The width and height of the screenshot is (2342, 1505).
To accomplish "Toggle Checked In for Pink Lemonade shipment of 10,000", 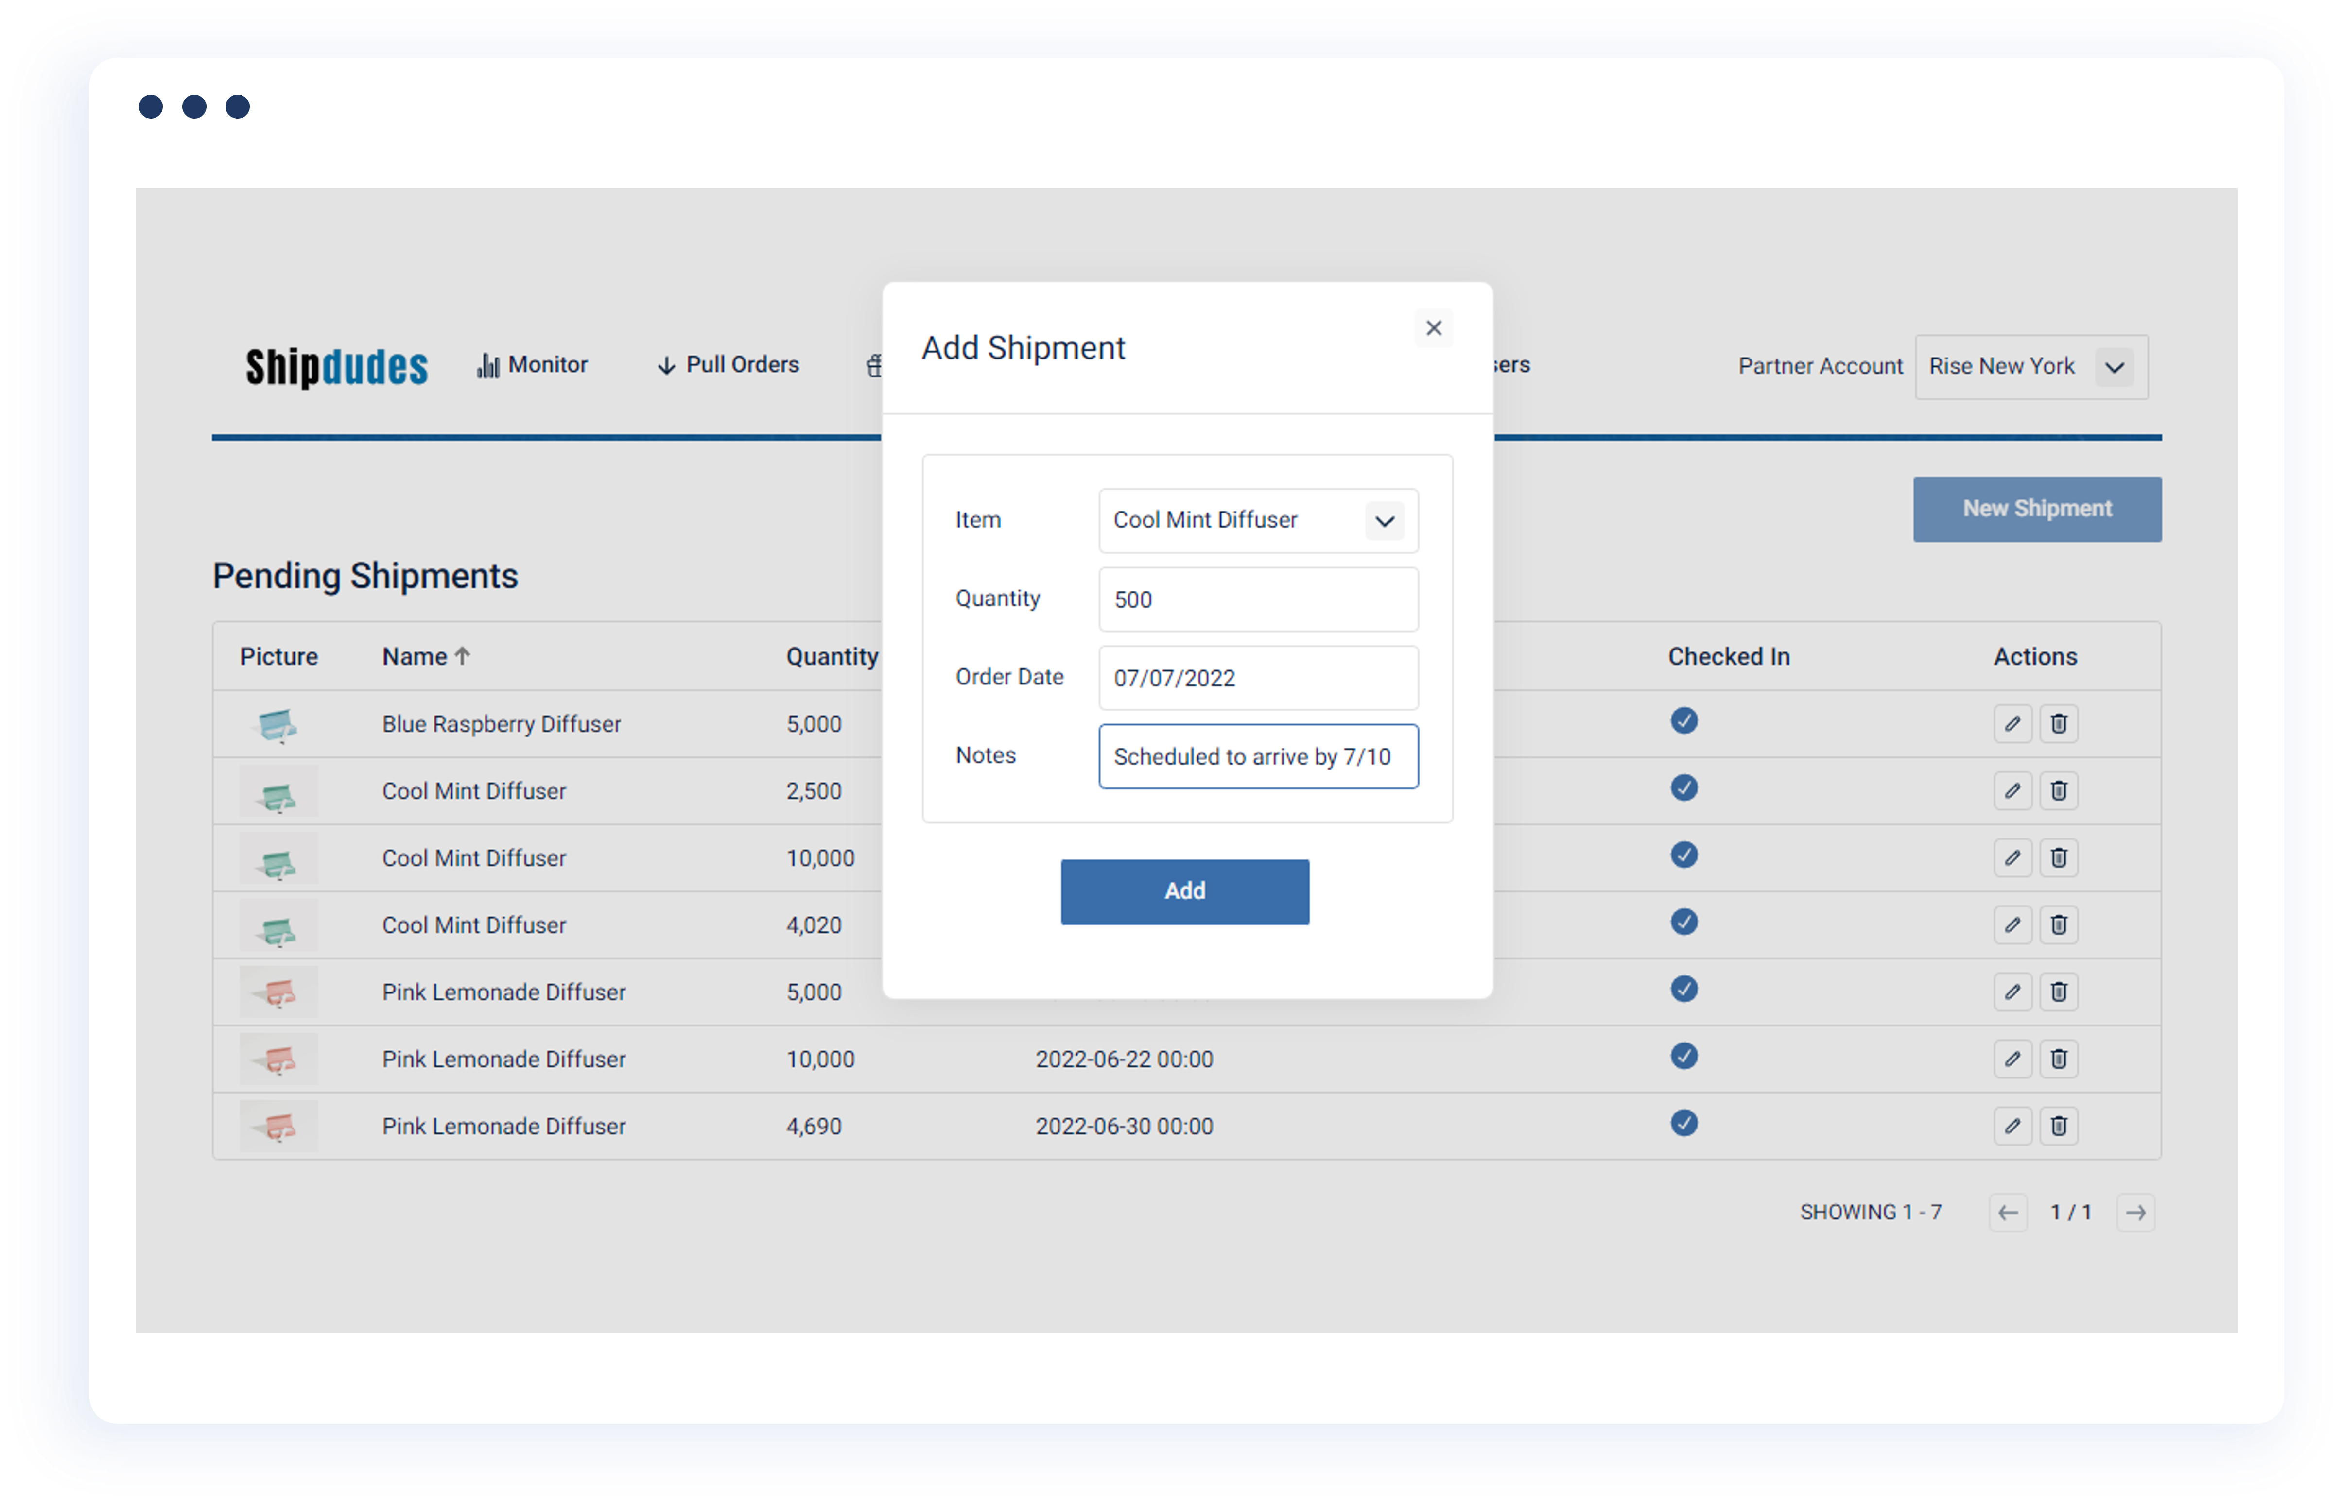I will (x=1683, y=1057).
